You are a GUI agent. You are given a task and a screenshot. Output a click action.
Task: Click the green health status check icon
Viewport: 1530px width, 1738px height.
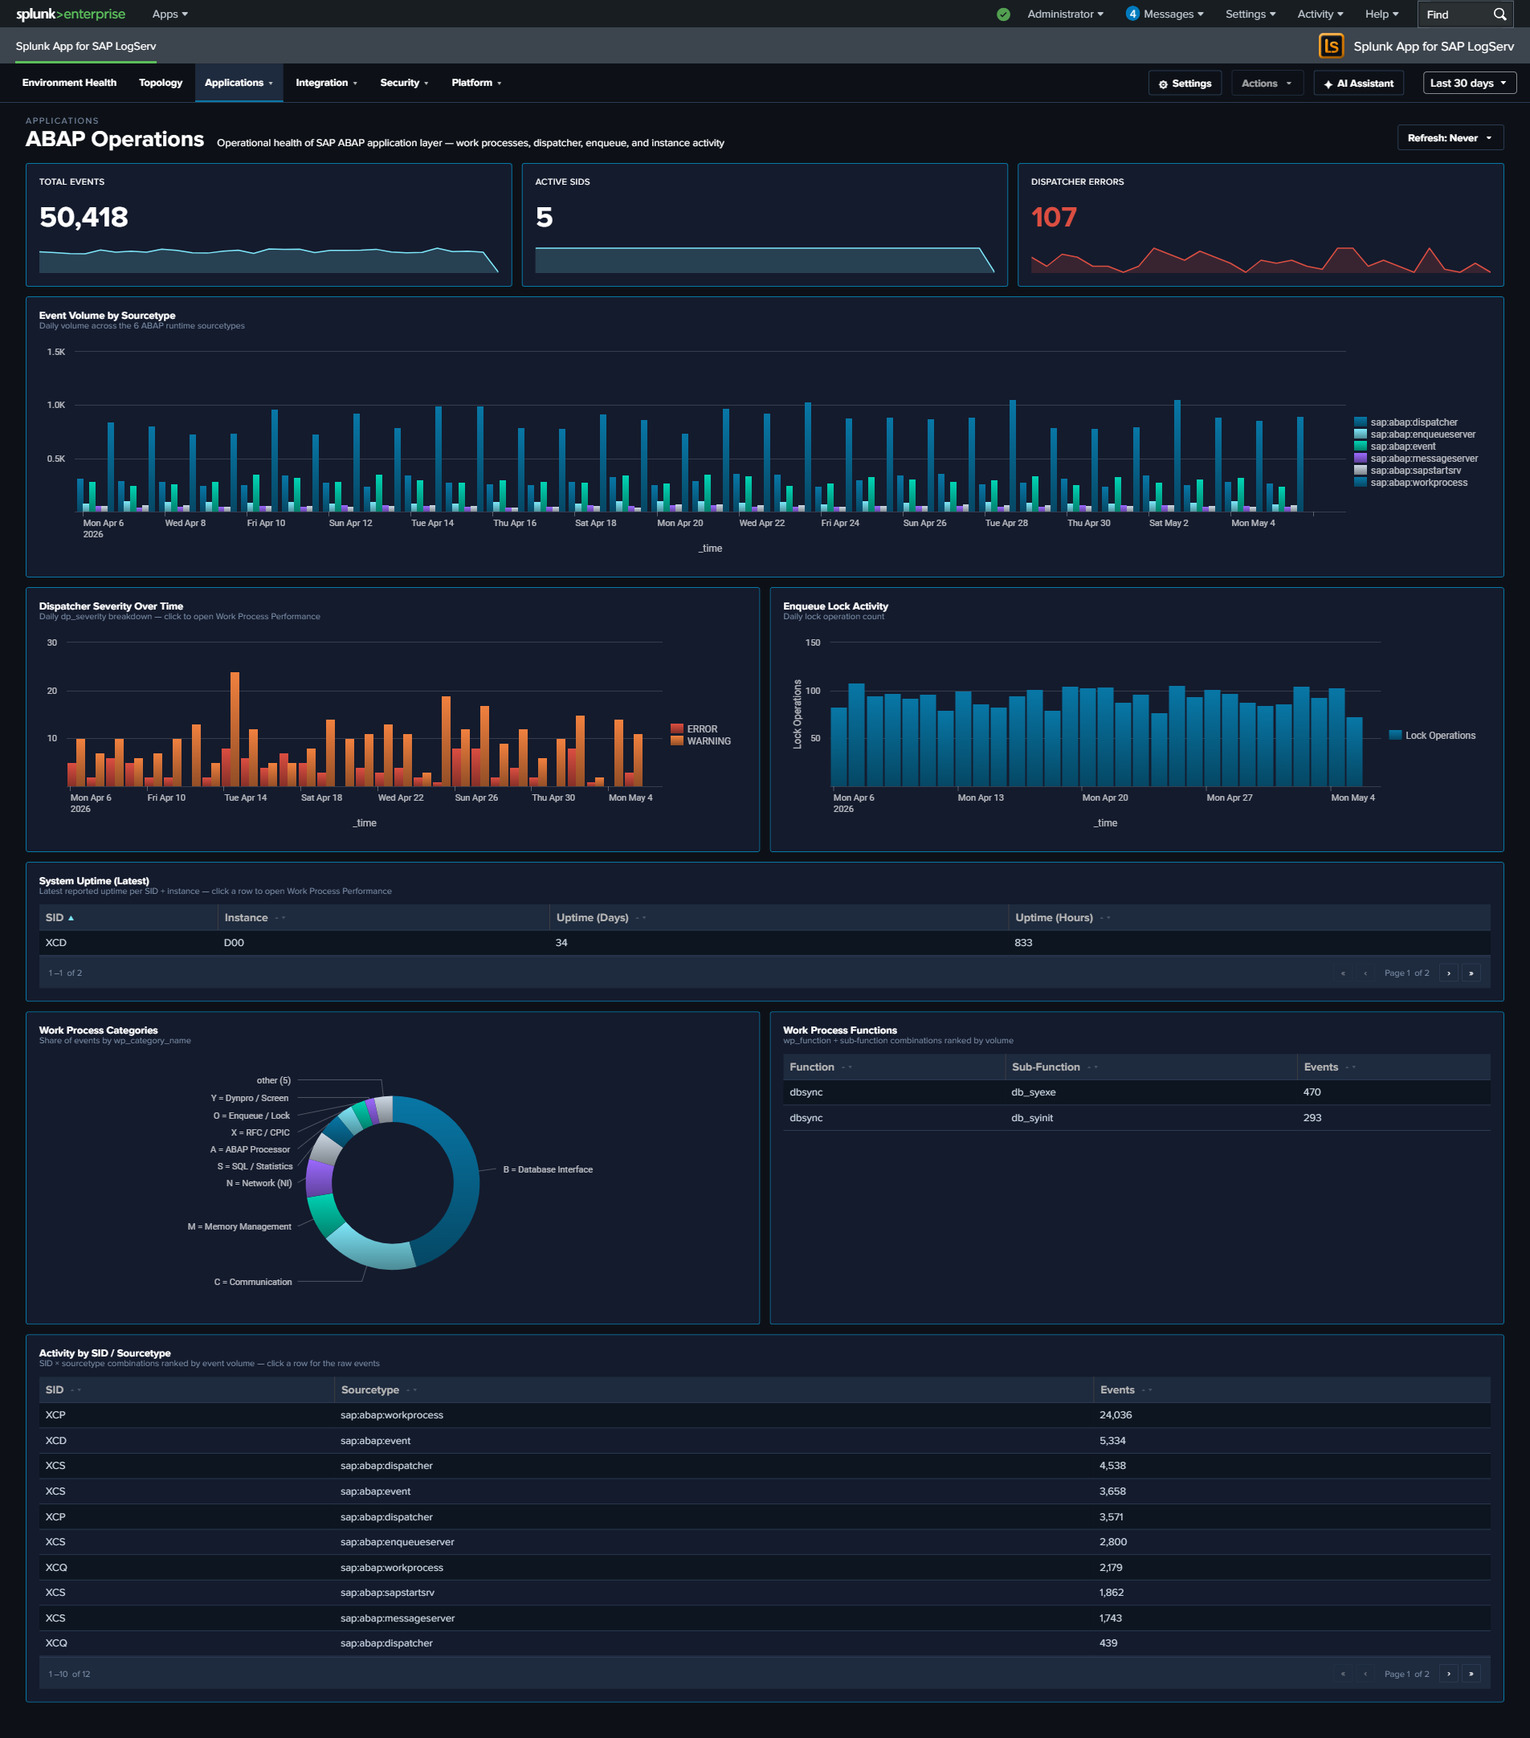1004,14
